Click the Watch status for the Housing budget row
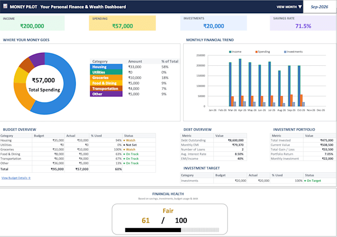Screen dimensions: 337x237 [x=130, y=140]
